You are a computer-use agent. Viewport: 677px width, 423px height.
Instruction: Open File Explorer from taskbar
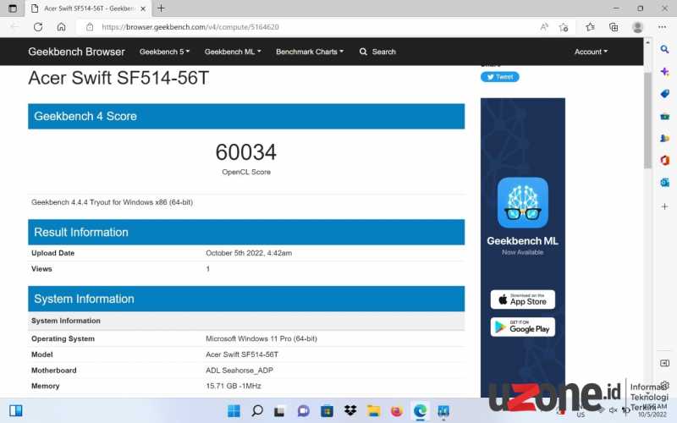coord(373,411)
